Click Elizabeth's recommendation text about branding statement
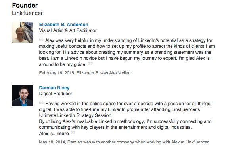This screenshot has height=151, width=230. (127, 52)
